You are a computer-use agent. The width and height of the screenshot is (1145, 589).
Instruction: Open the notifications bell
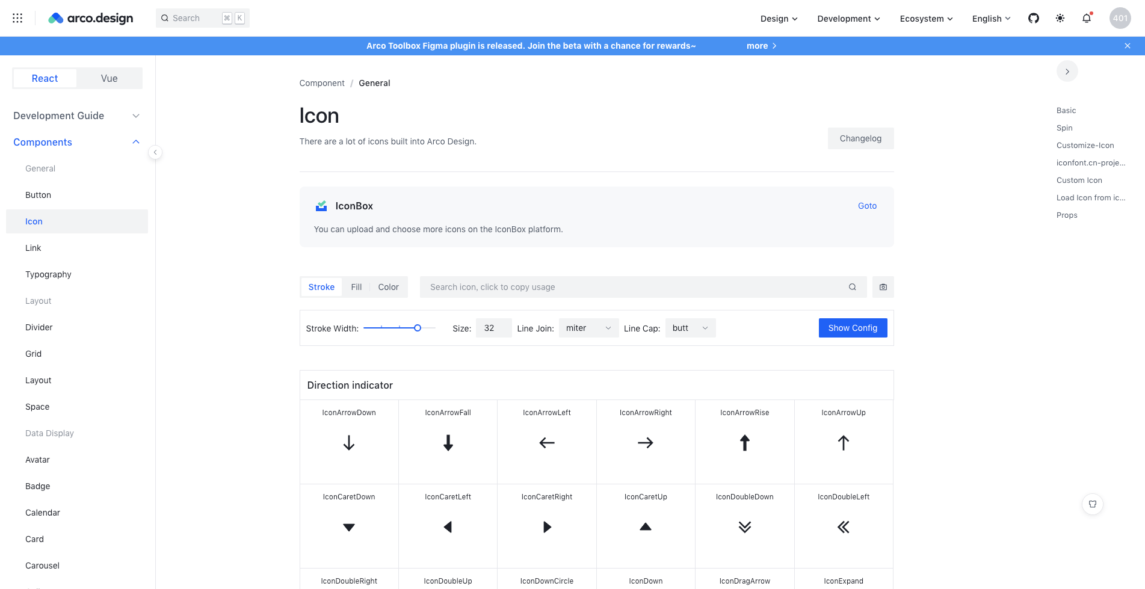coord(1087,18)
